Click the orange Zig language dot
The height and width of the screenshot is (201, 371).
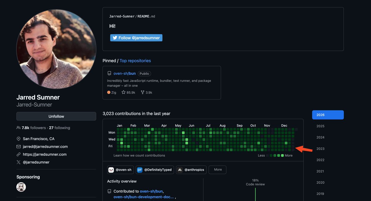coord(109,92)
